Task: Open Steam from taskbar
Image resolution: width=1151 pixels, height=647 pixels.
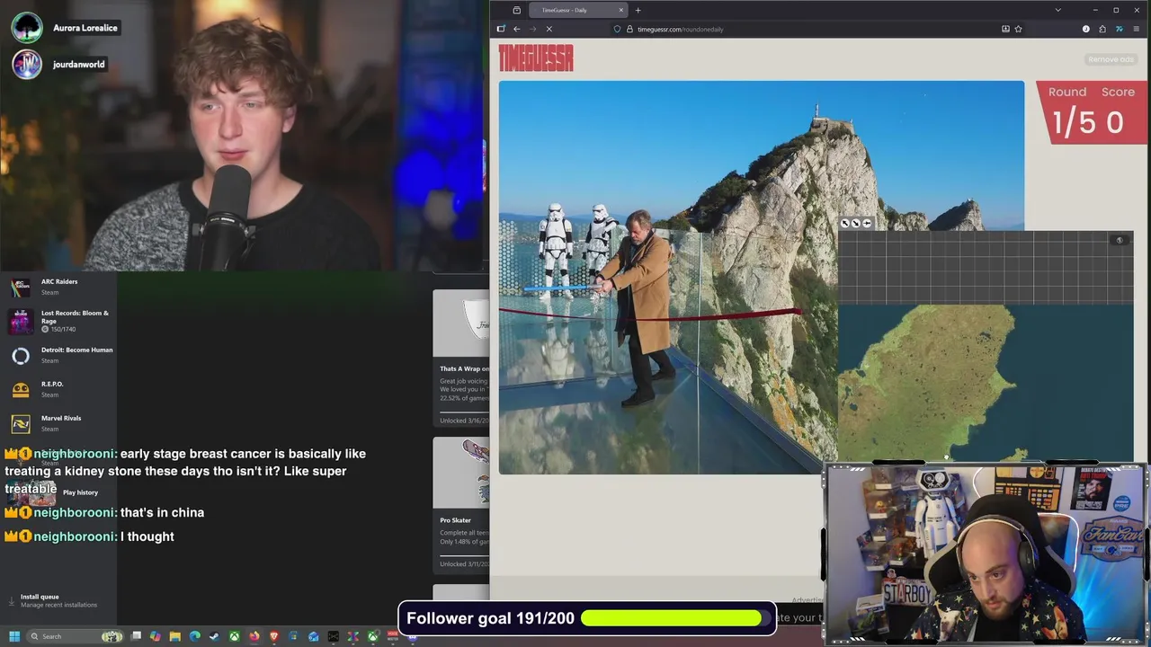Action: [214, 636]
